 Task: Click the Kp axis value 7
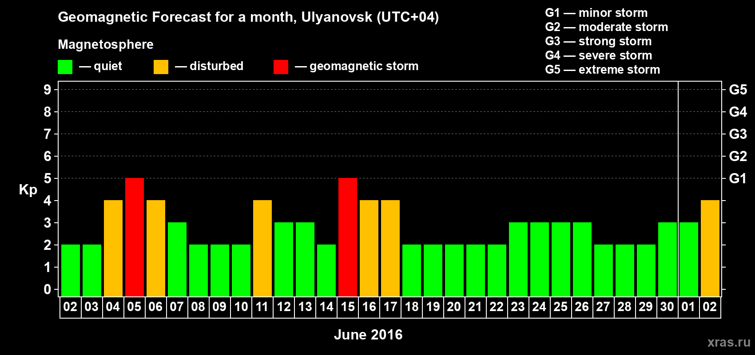[x=48, y=134]
